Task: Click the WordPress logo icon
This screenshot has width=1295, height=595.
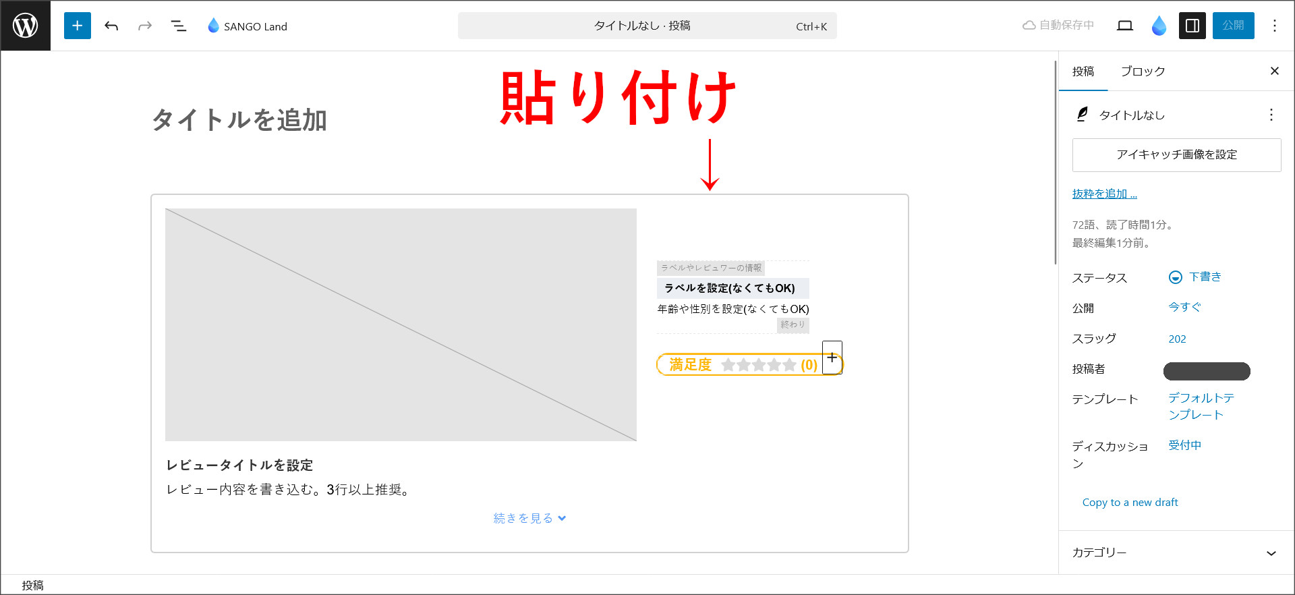Action: pos(26,26)
